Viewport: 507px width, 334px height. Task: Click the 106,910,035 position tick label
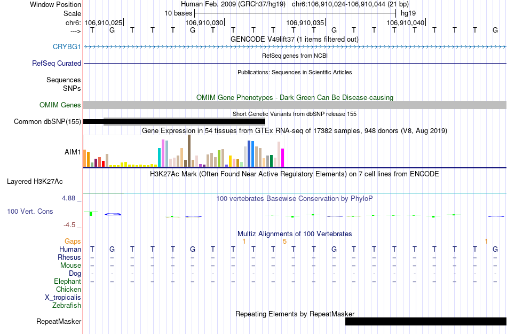[305, 22]
